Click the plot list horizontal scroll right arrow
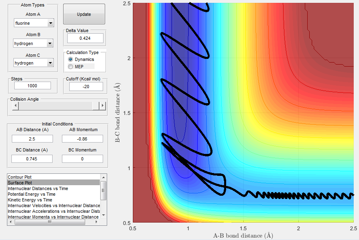 (97, 222)
